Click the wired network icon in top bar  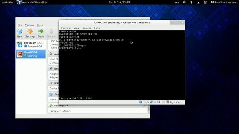[x=198, y=2]
